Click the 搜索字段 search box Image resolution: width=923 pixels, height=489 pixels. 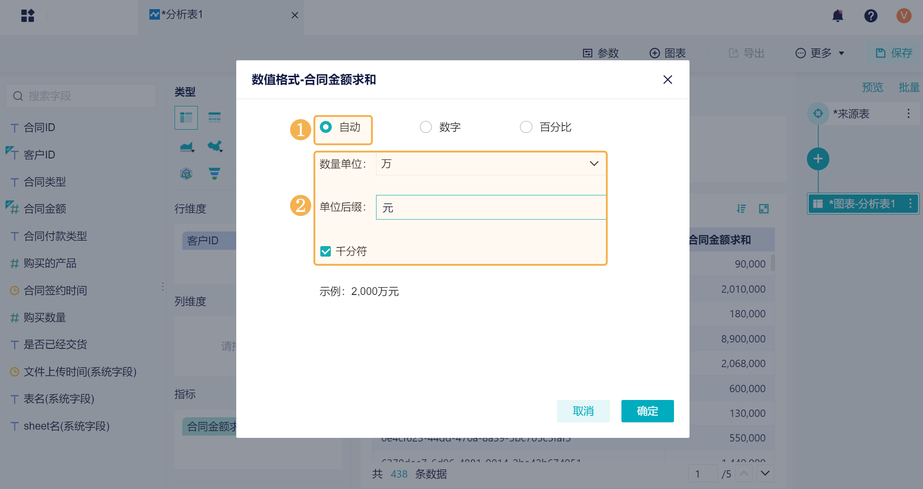[81, 96]
